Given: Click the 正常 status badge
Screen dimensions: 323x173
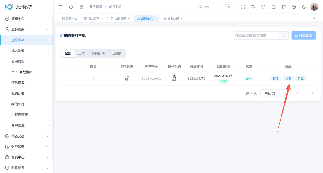Looking at the screenshot, I should point(249,79).
